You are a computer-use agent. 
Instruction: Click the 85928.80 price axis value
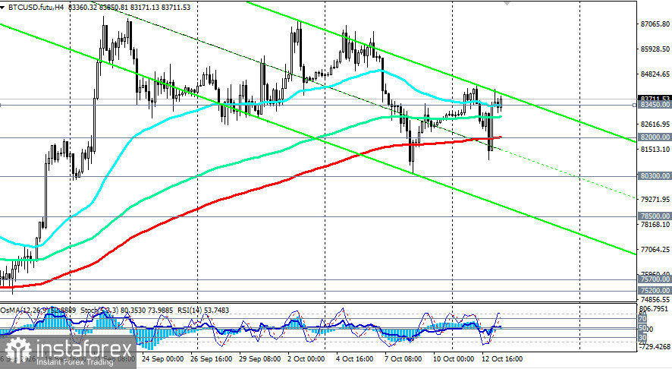(x=655, y=49)
